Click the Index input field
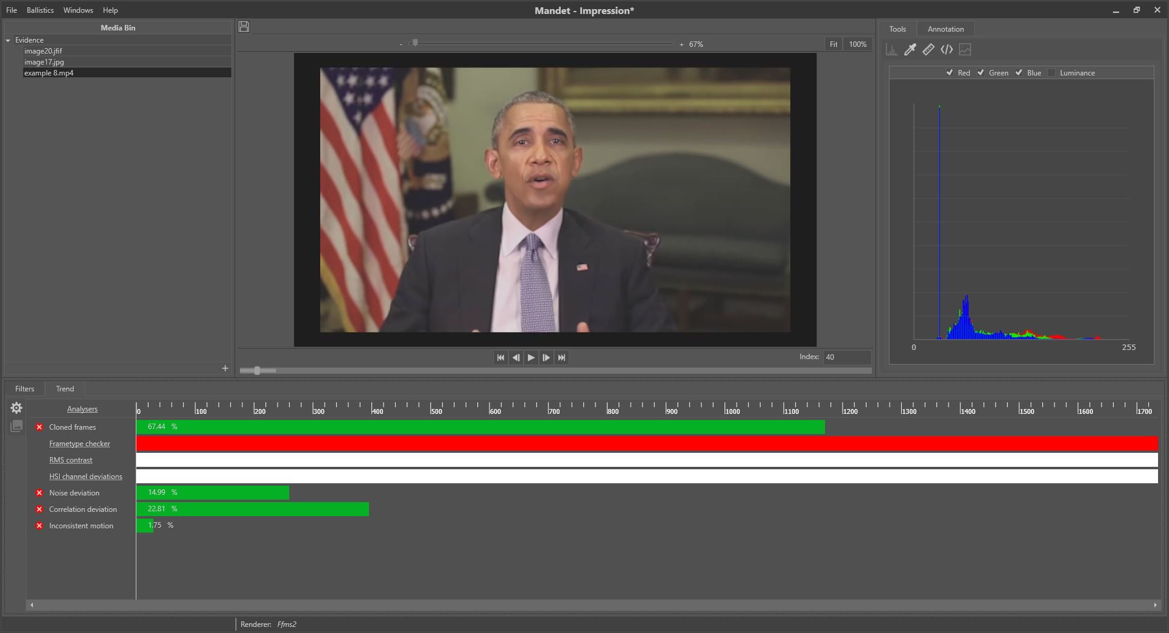The image size is (1169, 633). 847,357
